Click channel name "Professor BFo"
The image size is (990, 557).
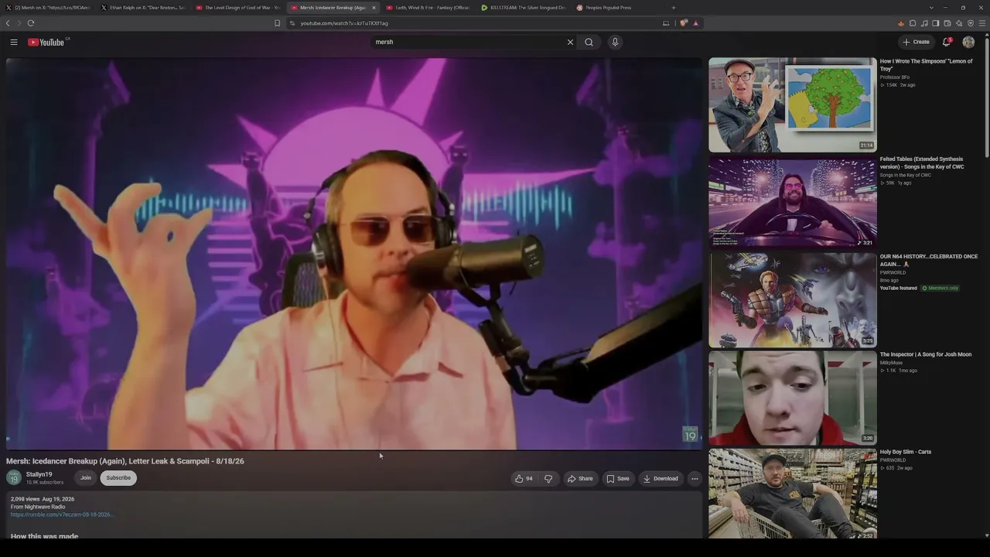[895, 77]
